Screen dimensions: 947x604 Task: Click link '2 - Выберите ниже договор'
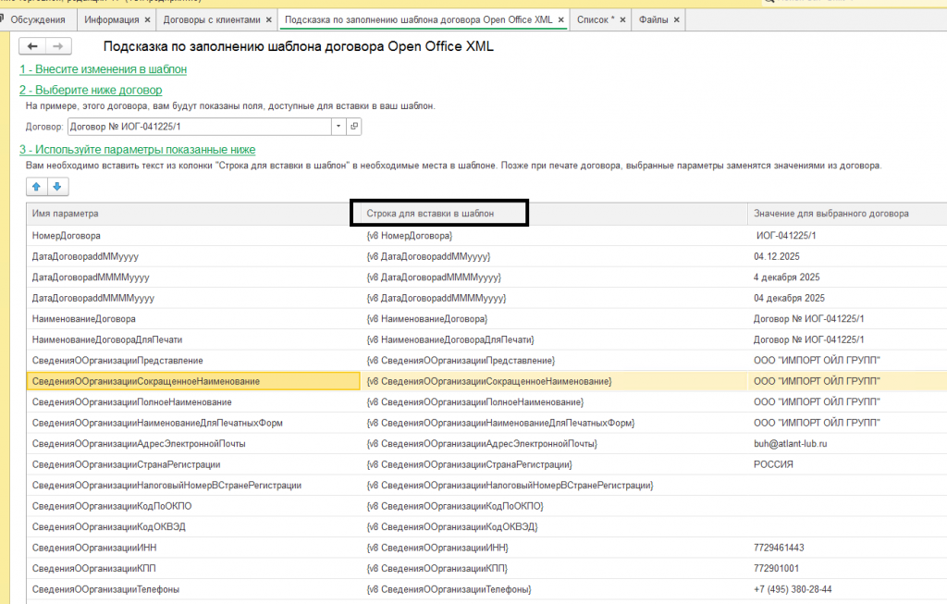pos(91,90)
